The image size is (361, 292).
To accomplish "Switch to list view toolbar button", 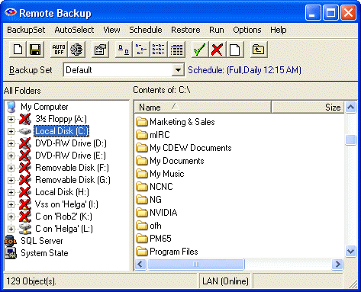I will [x=159, y=50].
